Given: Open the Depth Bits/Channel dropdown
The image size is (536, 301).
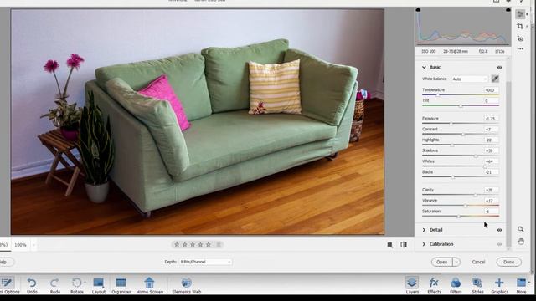Looking at the screenshot, I should click(x=205, y=262).
